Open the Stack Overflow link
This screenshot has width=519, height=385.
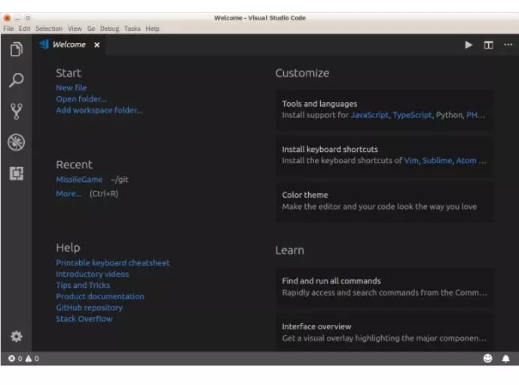pos(84,319)
